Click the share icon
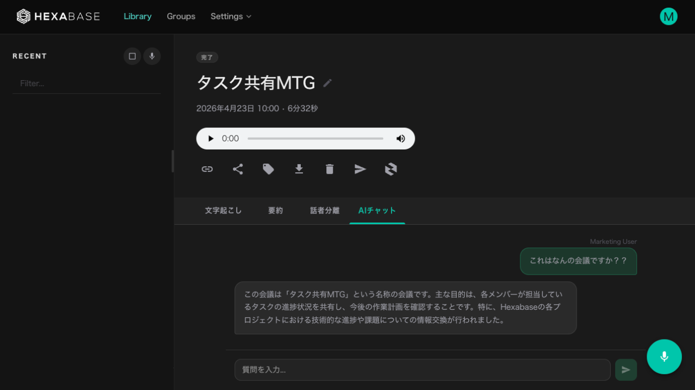 tap(238, 169)
